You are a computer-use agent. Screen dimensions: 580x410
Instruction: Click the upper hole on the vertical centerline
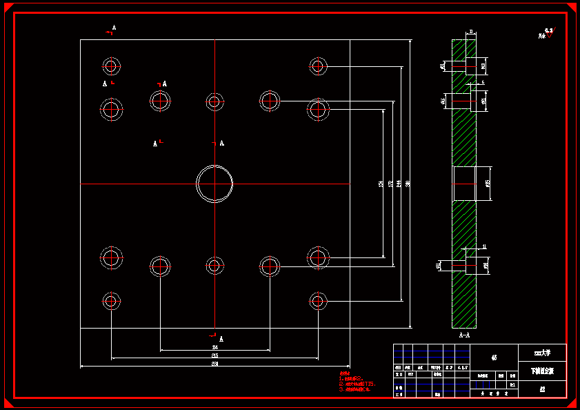(214, 101)
